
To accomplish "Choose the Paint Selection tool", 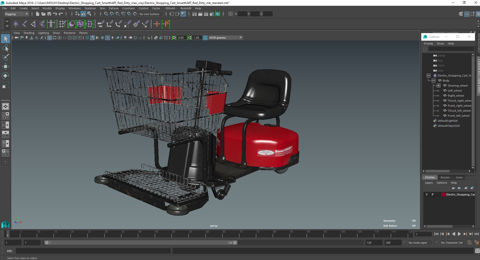I will (6, 57).
